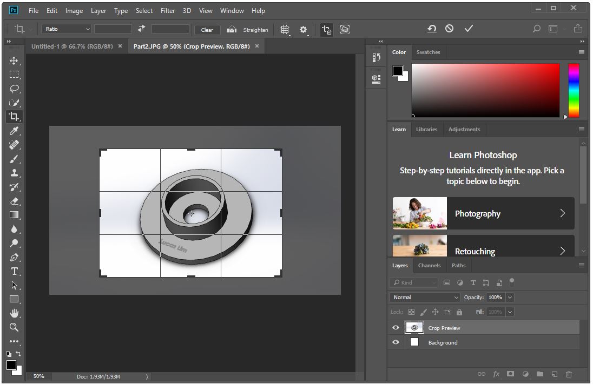This screenshot has width=593, height=385.
Task: Expand the Opacity slider dropdown
Action: pyautogui.click(x=510, y=298)
